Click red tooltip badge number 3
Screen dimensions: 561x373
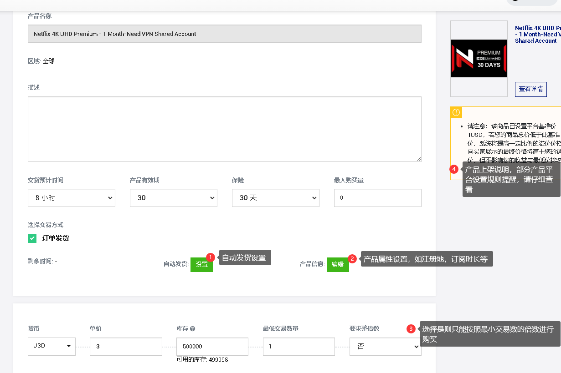(x=411, y=329)
